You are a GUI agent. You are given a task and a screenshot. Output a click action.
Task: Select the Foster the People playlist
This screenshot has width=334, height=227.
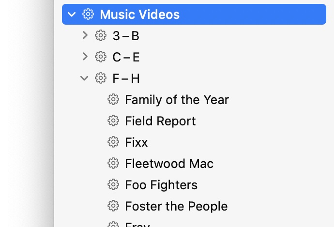coord(176,206)
